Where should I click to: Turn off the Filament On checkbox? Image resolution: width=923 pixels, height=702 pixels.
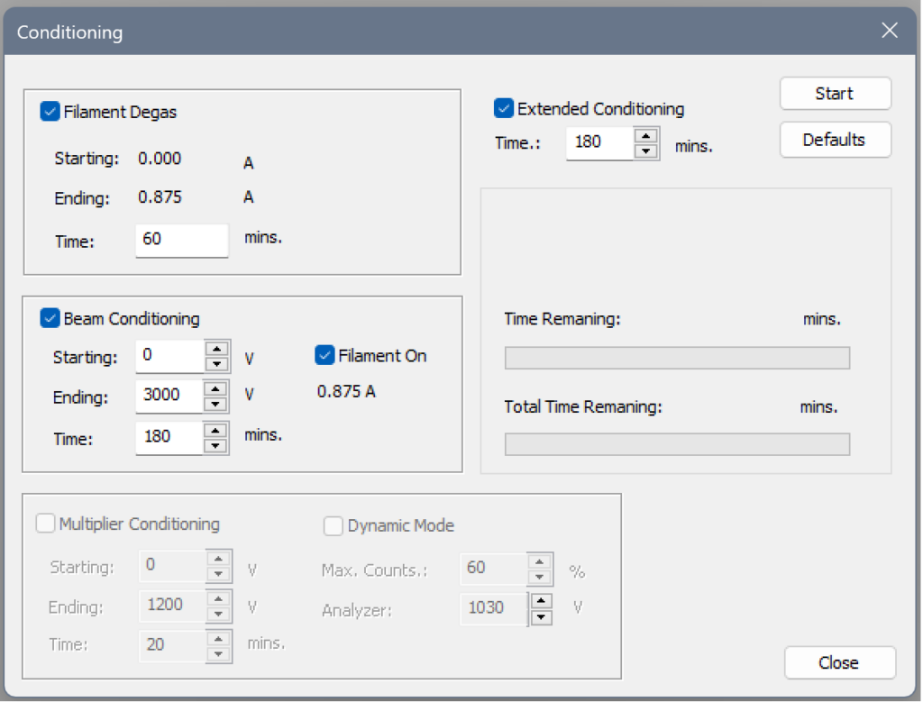pos(324,355)
